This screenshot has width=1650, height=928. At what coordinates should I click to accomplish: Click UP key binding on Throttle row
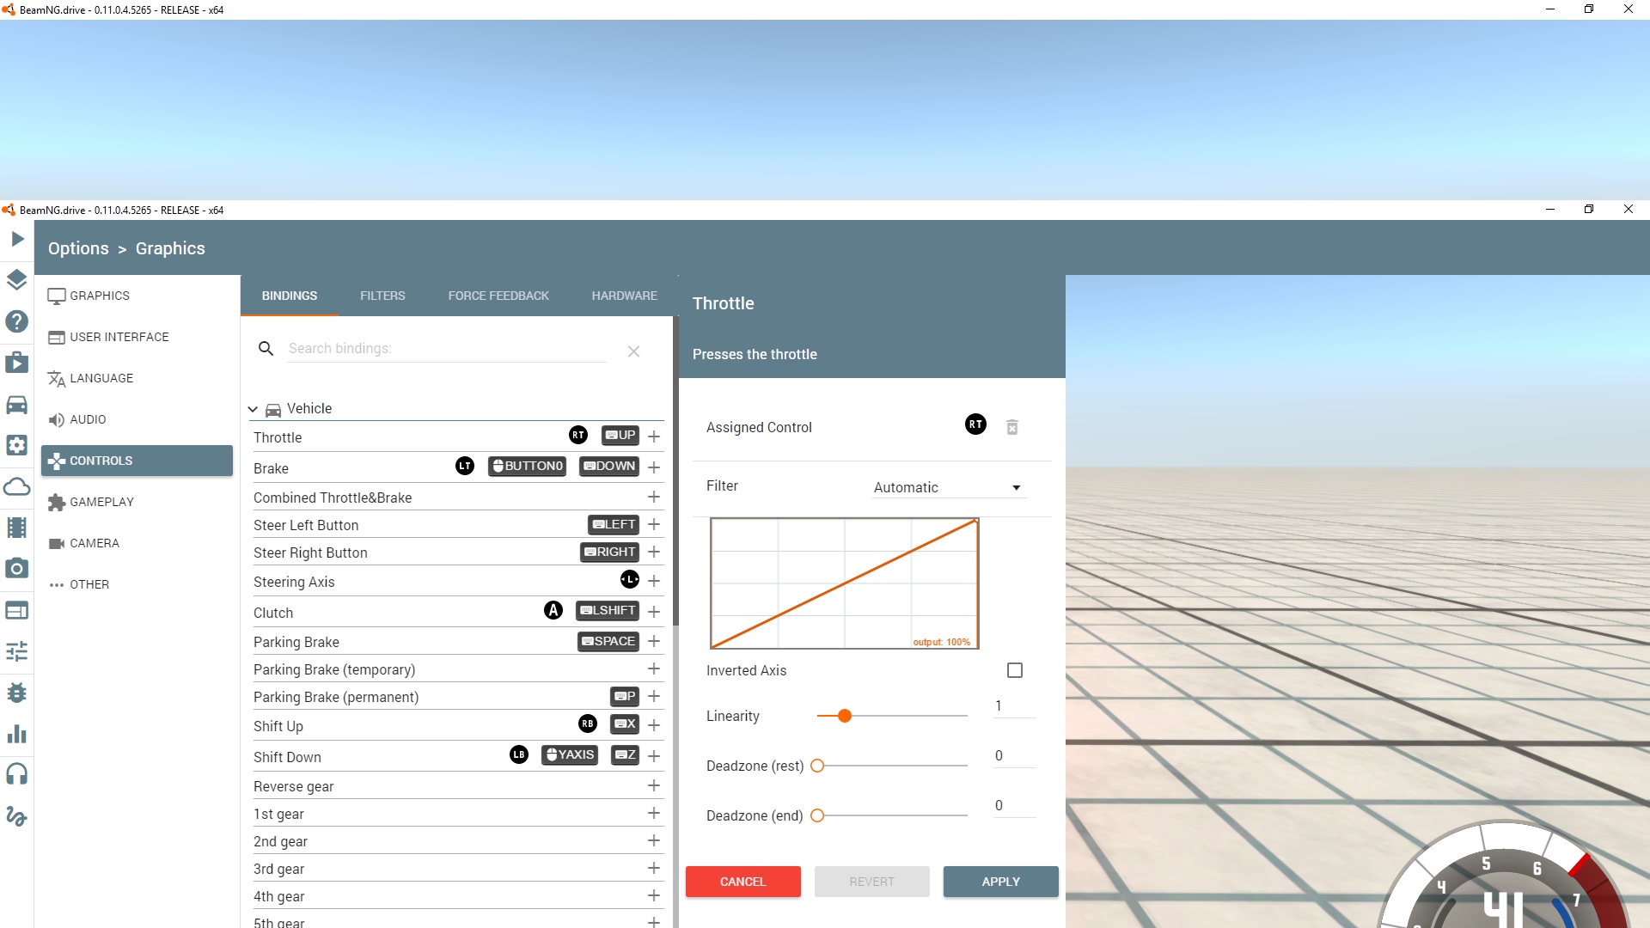620,436
